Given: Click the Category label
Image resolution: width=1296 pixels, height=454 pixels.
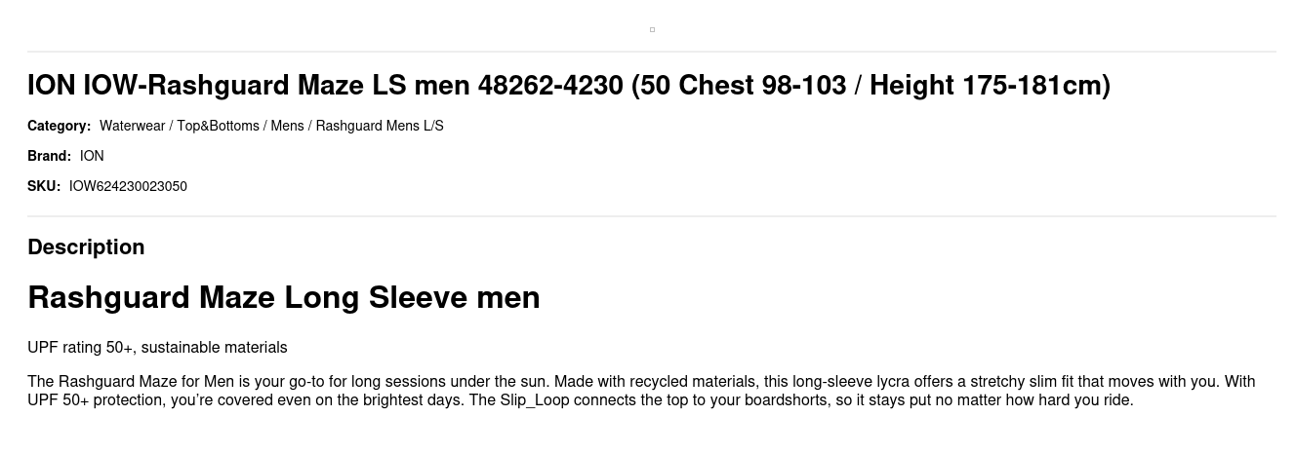Looking at the screenshot, I should coord(59,126).
